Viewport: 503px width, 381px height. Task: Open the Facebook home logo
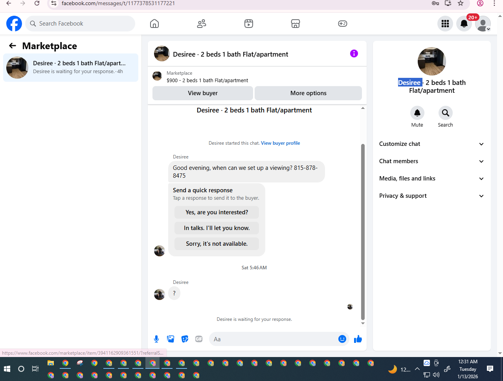14,24
